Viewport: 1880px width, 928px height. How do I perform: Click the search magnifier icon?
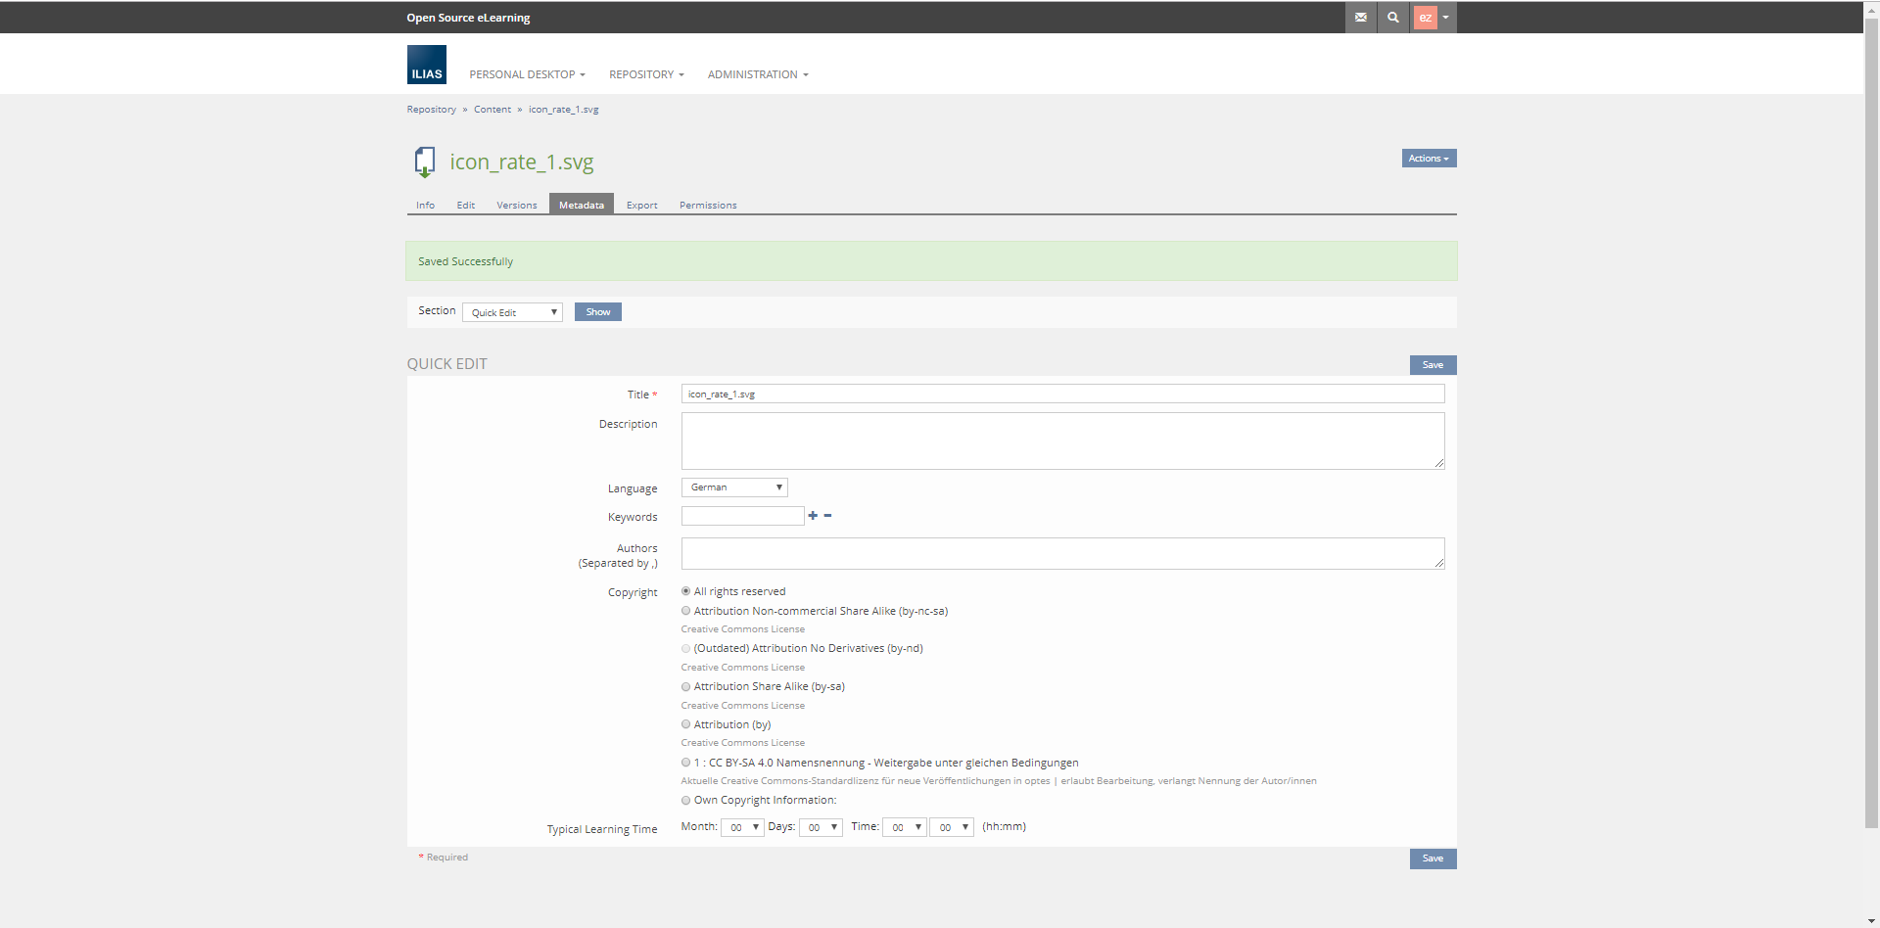tap(1392, 18)
